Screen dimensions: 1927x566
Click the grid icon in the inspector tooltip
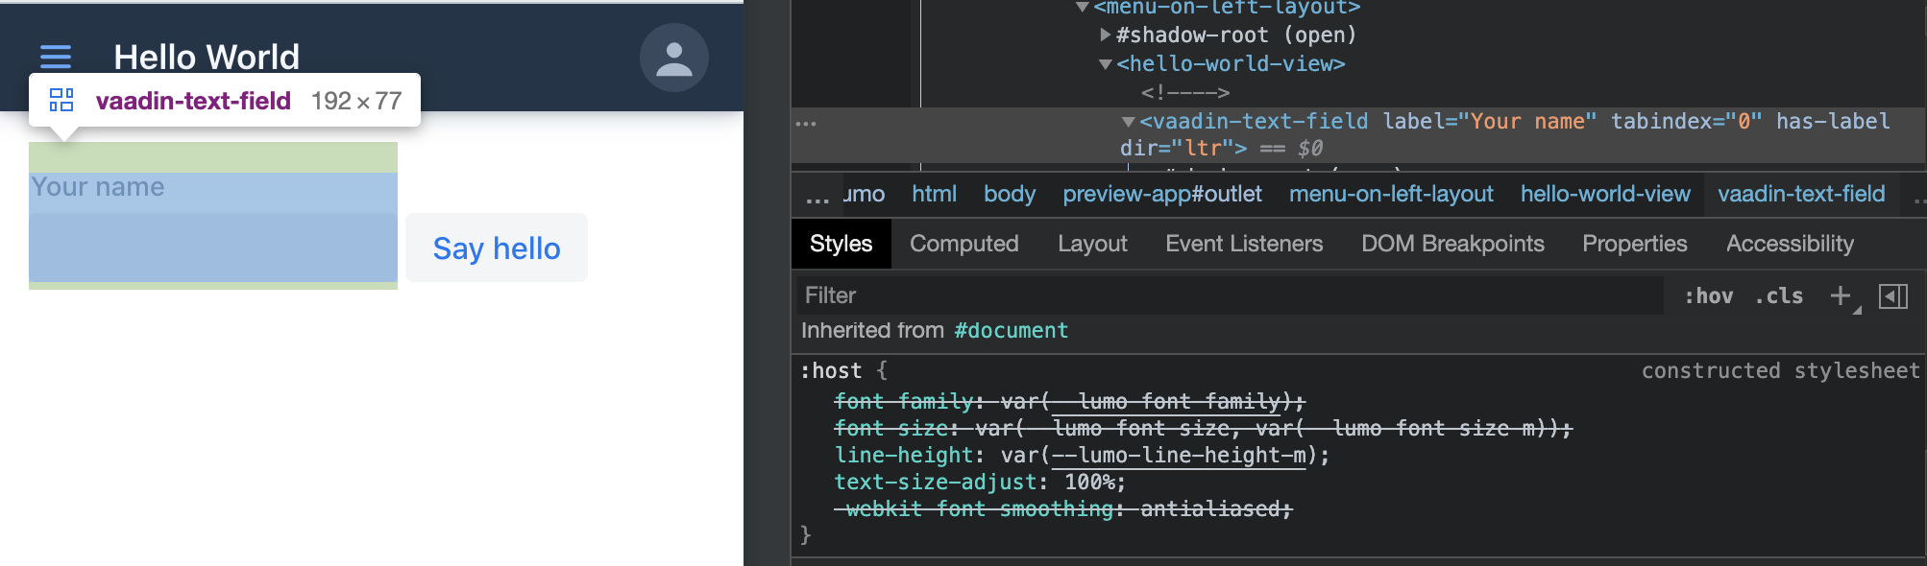coord(61,100)
